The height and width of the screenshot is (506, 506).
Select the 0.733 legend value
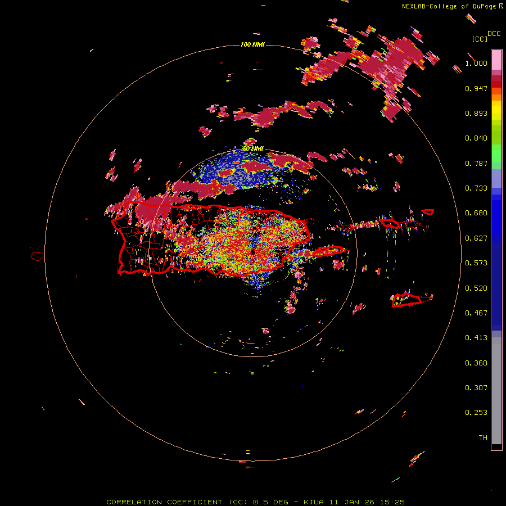tap(476, 188)
